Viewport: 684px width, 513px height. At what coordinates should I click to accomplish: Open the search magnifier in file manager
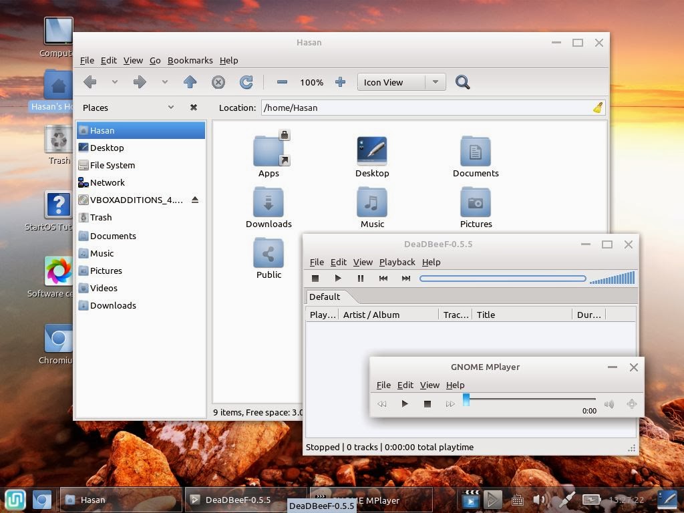(x=462, y=82)
